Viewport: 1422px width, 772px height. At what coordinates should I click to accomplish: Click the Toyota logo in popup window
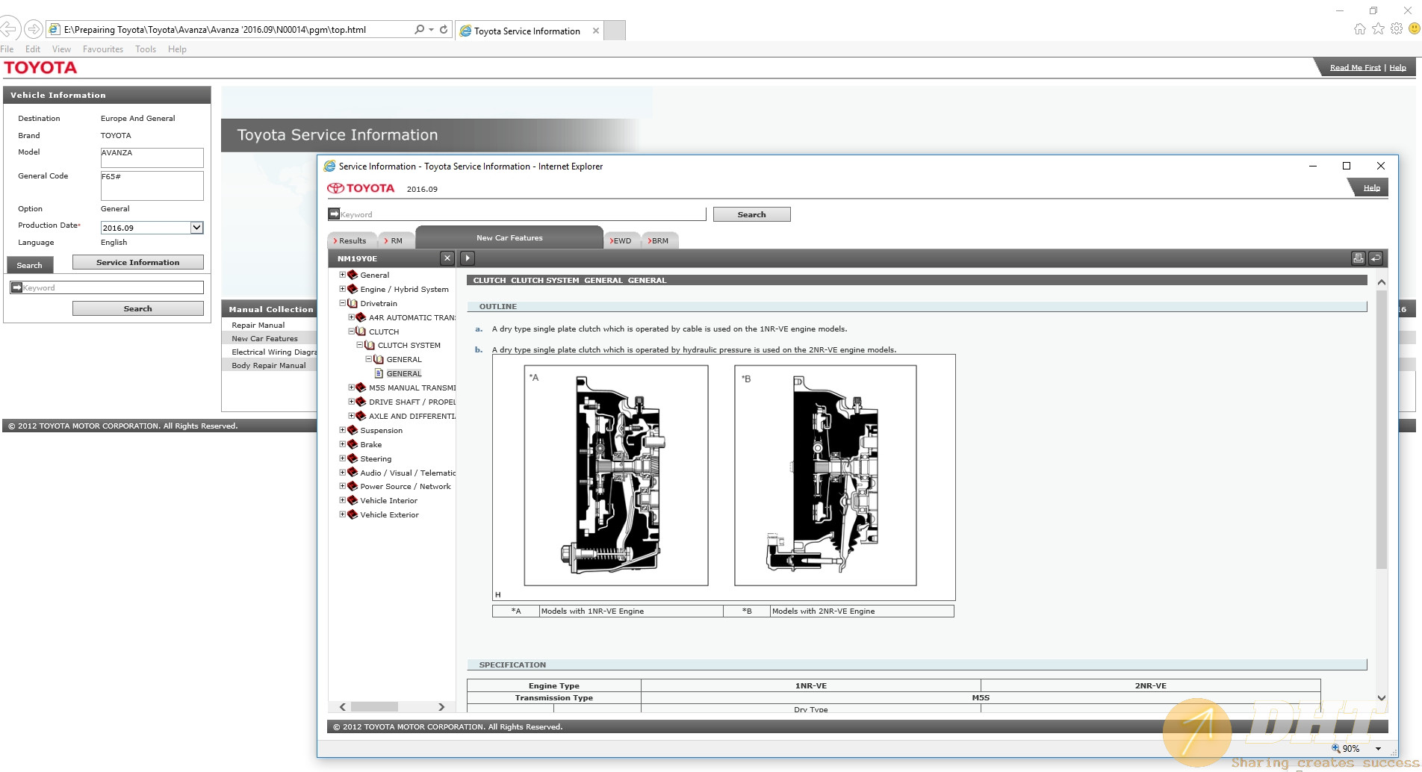pos(361,188)
